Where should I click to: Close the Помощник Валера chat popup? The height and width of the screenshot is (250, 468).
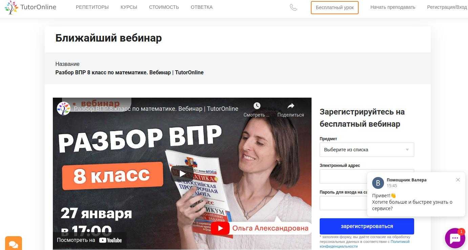458,180
